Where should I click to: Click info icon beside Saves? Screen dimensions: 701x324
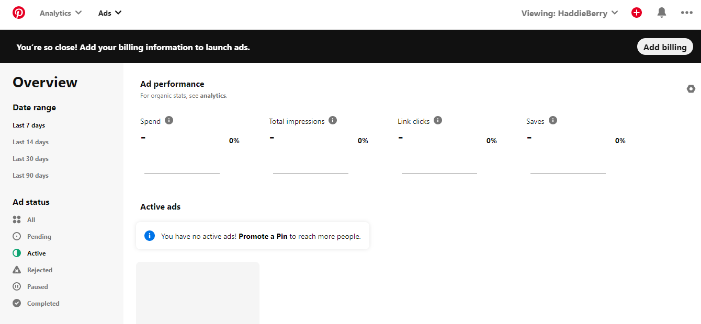click(553, 120)
